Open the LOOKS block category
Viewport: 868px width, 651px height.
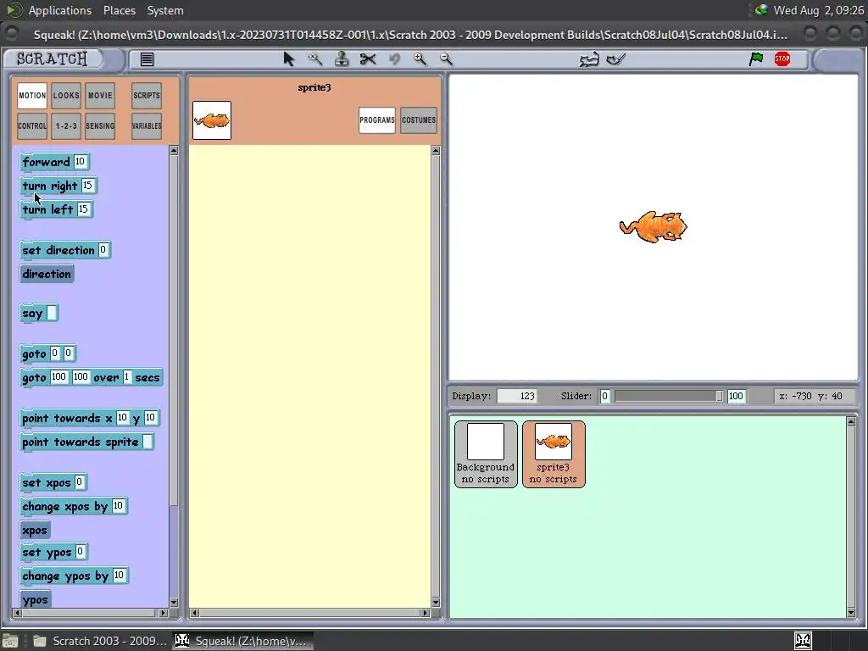(66, 96)
